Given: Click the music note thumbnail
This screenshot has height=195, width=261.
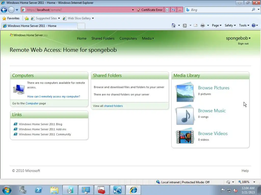Looking at the screenshot, I should pos(185,115).
